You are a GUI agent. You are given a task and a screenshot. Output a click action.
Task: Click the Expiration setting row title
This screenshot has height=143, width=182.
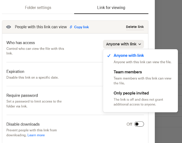tap(15, 72)
